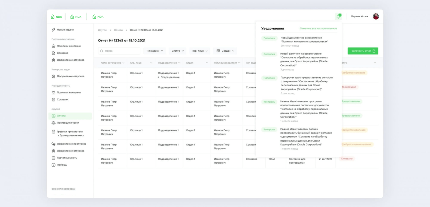Sort by ФИО сотрудника column header
430x207 pixels.
coord(112,63)
